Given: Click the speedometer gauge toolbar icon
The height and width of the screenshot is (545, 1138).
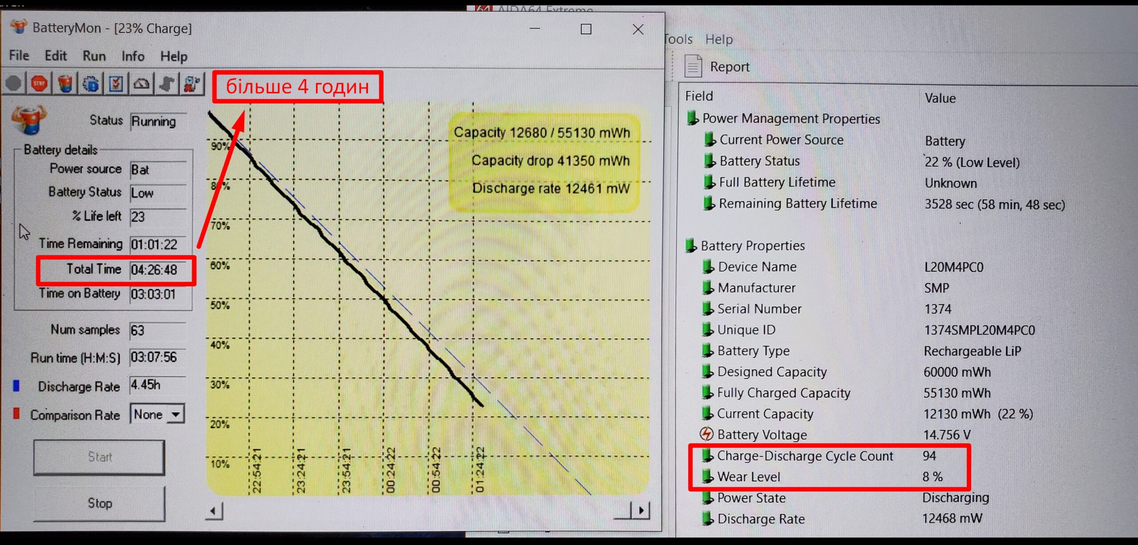Looking at the screenshot, I should point(141,84).
